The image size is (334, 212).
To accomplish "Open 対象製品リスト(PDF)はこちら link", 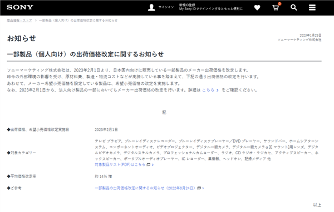I will coord(120,165).
